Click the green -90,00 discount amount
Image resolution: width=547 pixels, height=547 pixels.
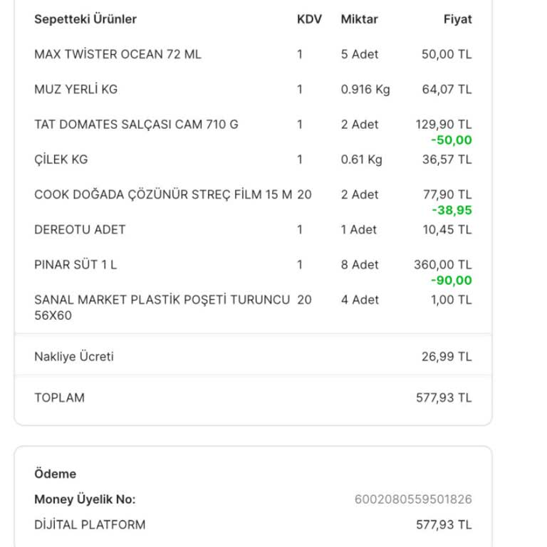point(452,281)
